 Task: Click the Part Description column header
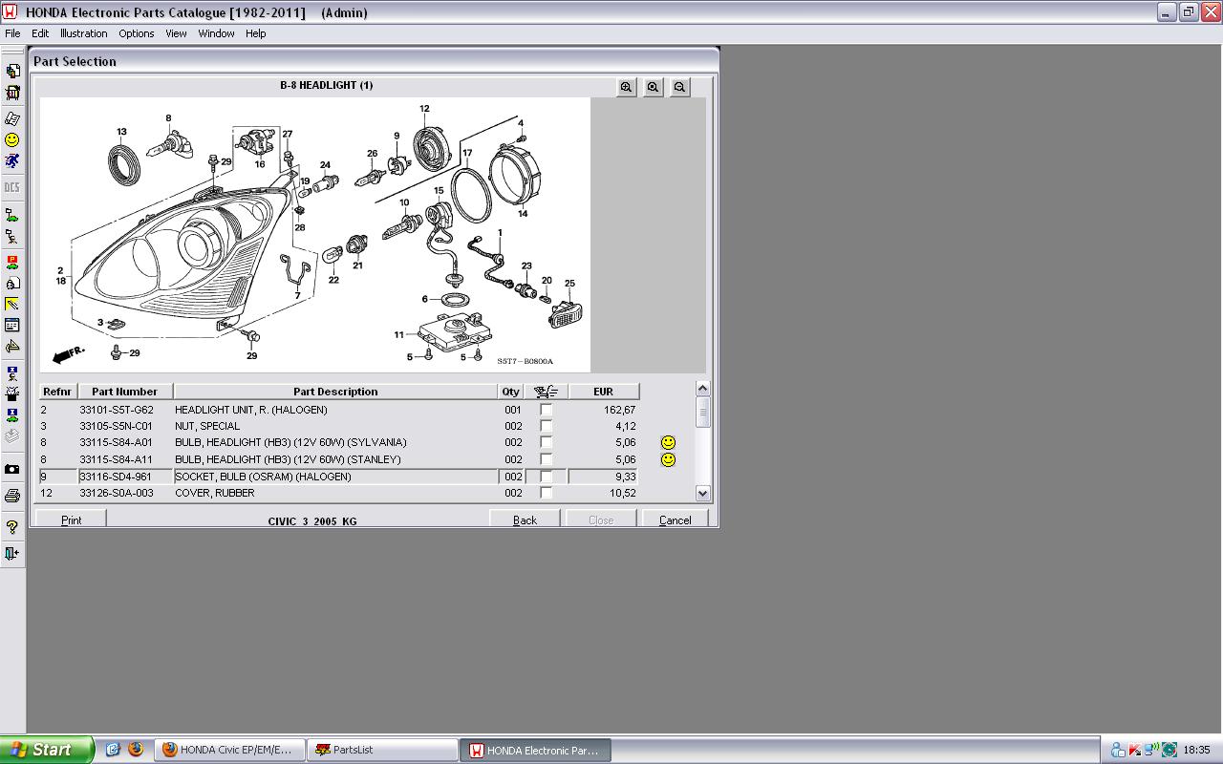pos(335,392)
